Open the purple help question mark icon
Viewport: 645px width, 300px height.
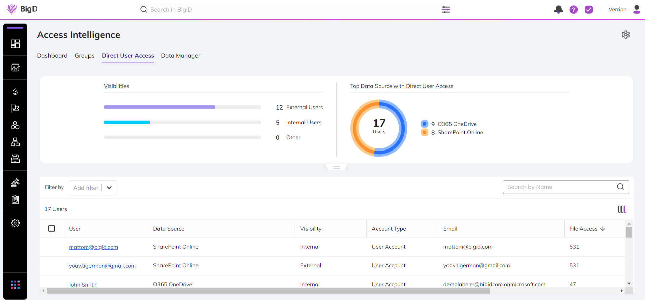click(x=573, y=10)
